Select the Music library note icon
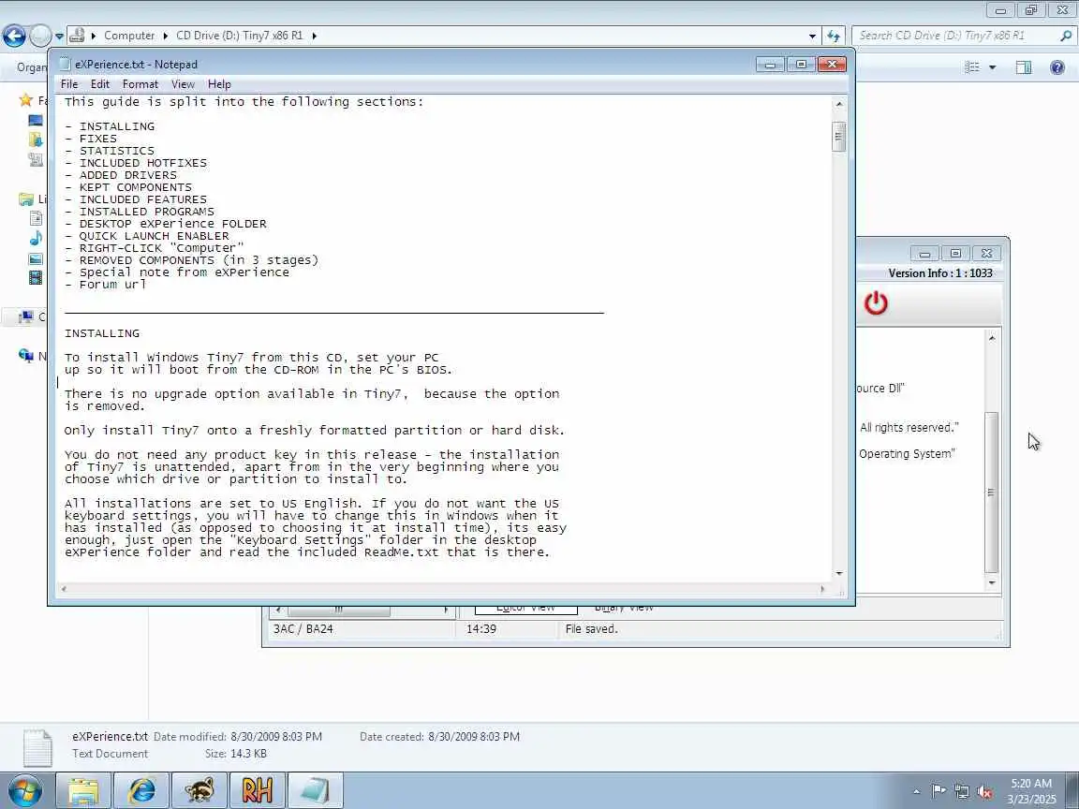The image size is (1079, 809). [36, 239]
